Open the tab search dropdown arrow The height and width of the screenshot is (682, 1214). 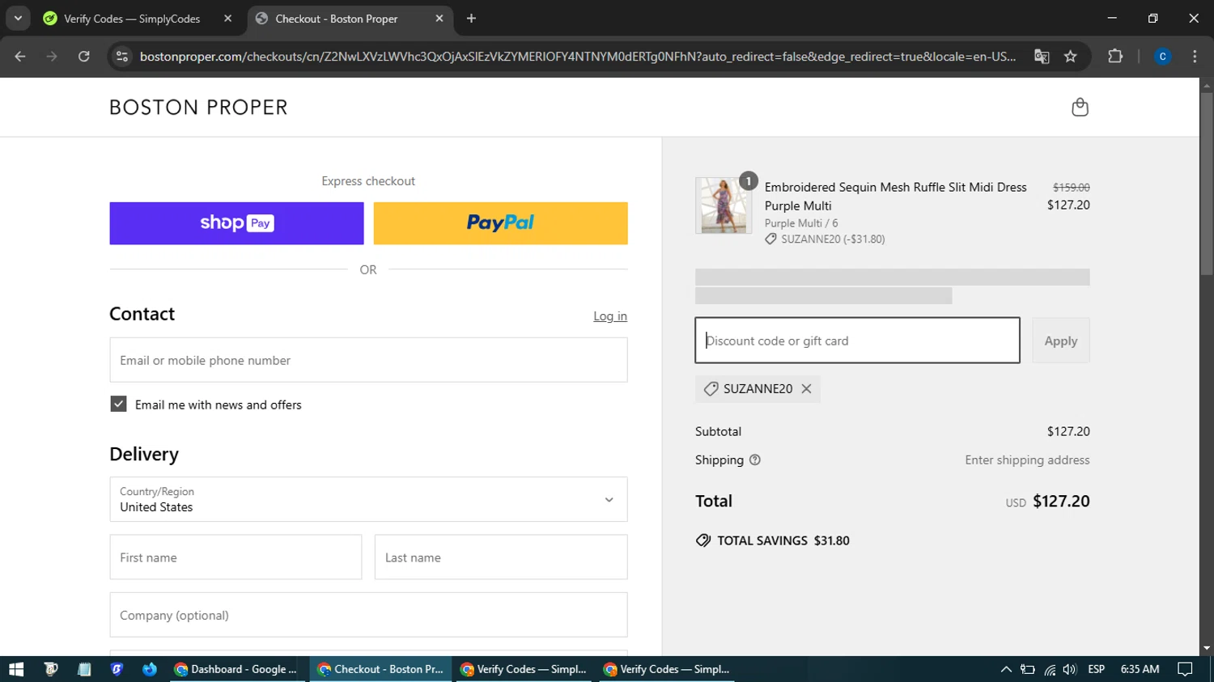click(x=18, y=18)
